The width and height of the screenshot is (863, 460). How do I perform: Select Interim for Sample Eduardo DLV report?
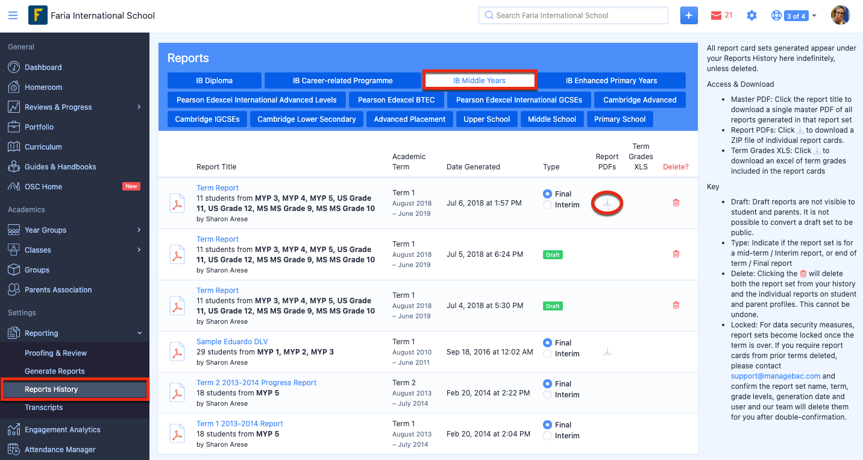click(547, 354)
